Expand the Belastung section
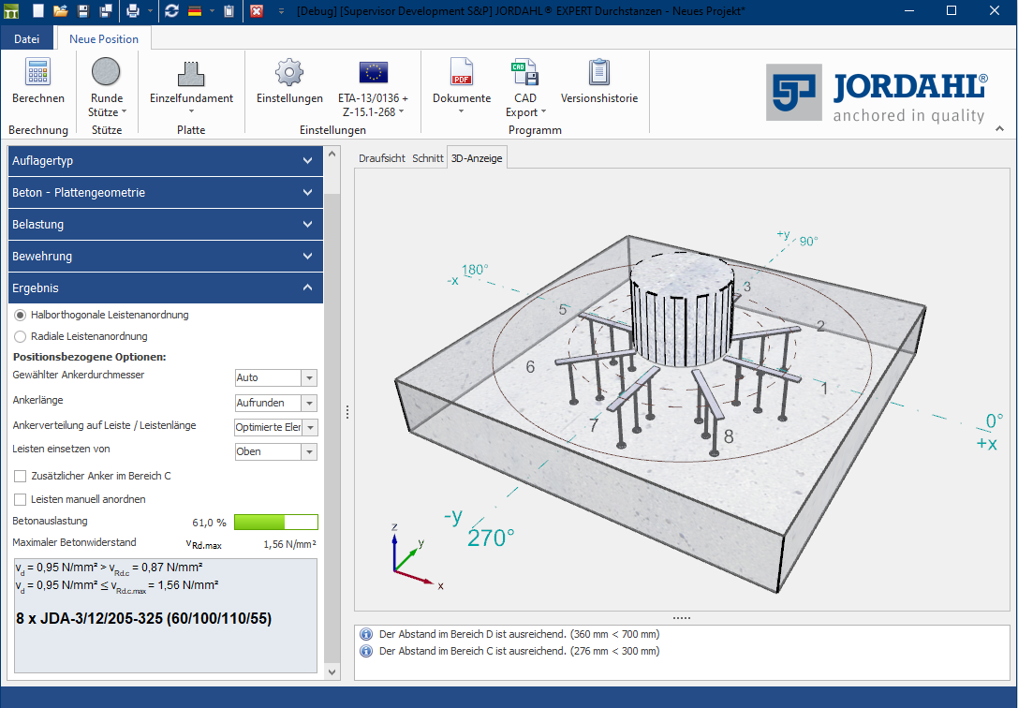 (166, 225)
